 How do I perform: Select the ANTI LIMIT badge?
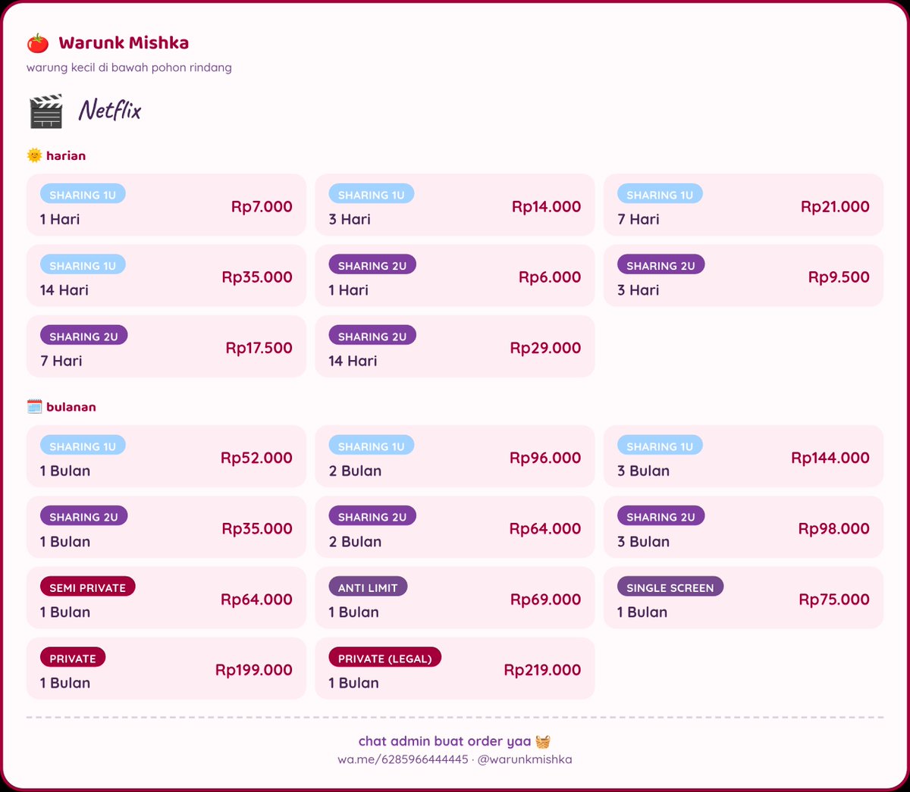pos(368,587)
